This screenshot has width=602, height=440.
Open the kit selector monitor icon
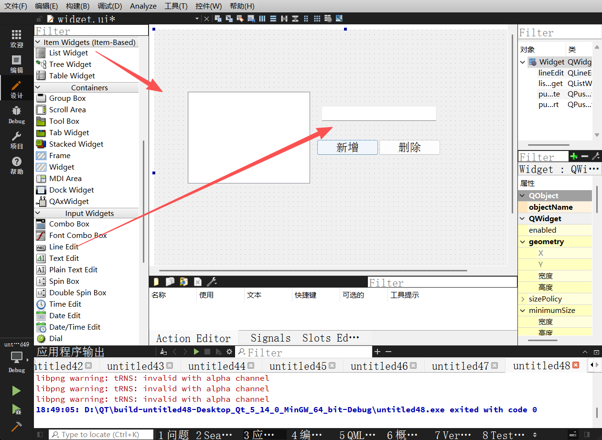[x=17, y=357]
